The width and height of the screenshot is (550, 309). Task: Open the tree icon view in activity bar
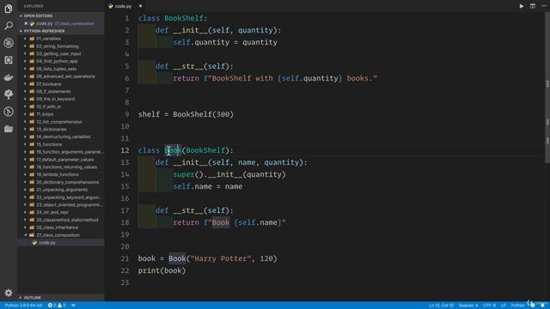point(9,94)
